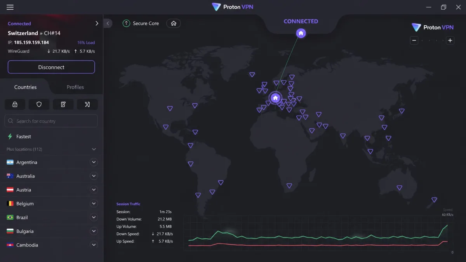This screenshot has height=262, width=466.
Task: Click the Belgium flag icon
Action: click(x=10, y=203)
